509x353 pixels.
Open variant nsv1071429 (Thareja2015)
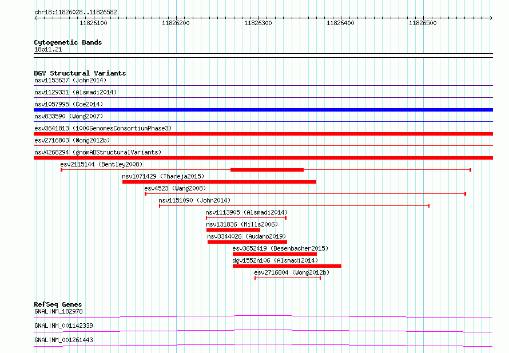tap(163, 176)
